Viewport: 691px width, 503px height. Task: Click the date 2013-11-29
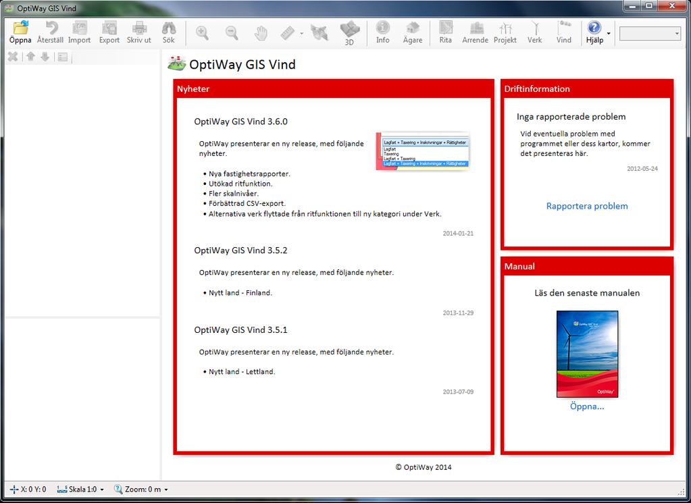click(x=459, y=313)
